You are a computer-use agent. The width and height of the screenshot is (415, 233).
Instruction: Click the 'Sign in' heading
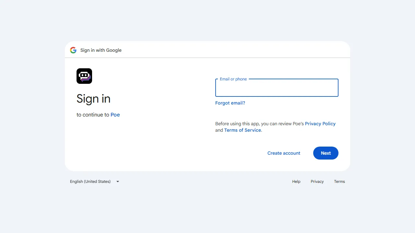[x=93, y=99]
